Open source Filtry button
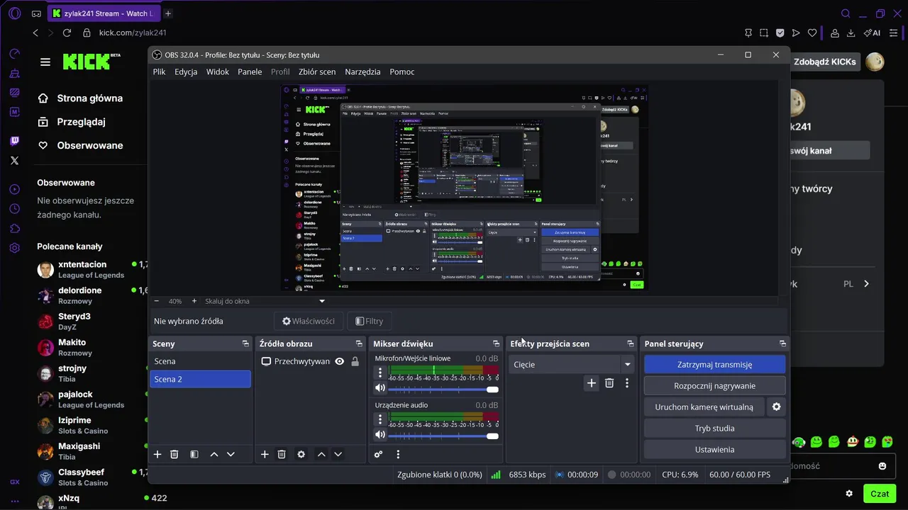Viewport: 908px width, 510px height. pyautogui.click(x=369, y=321)
